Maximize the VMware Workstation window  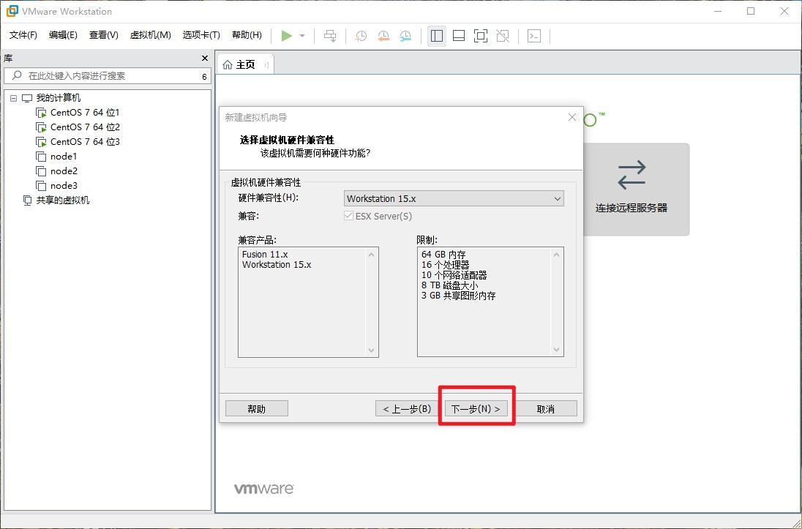751,11
